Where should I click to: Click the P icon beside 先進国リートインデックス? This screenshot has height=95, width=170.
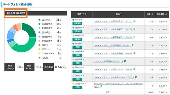(136, 77)
